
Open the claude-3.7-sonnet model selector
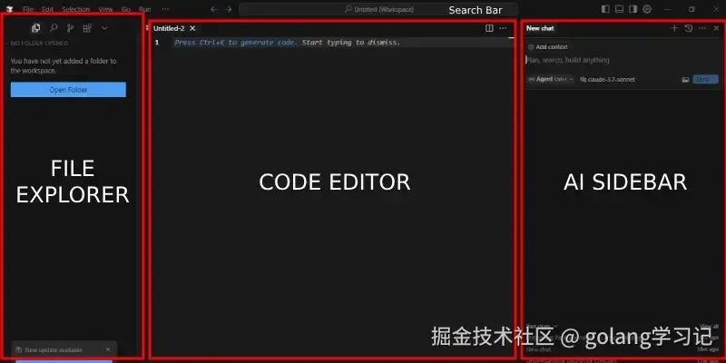607,80
